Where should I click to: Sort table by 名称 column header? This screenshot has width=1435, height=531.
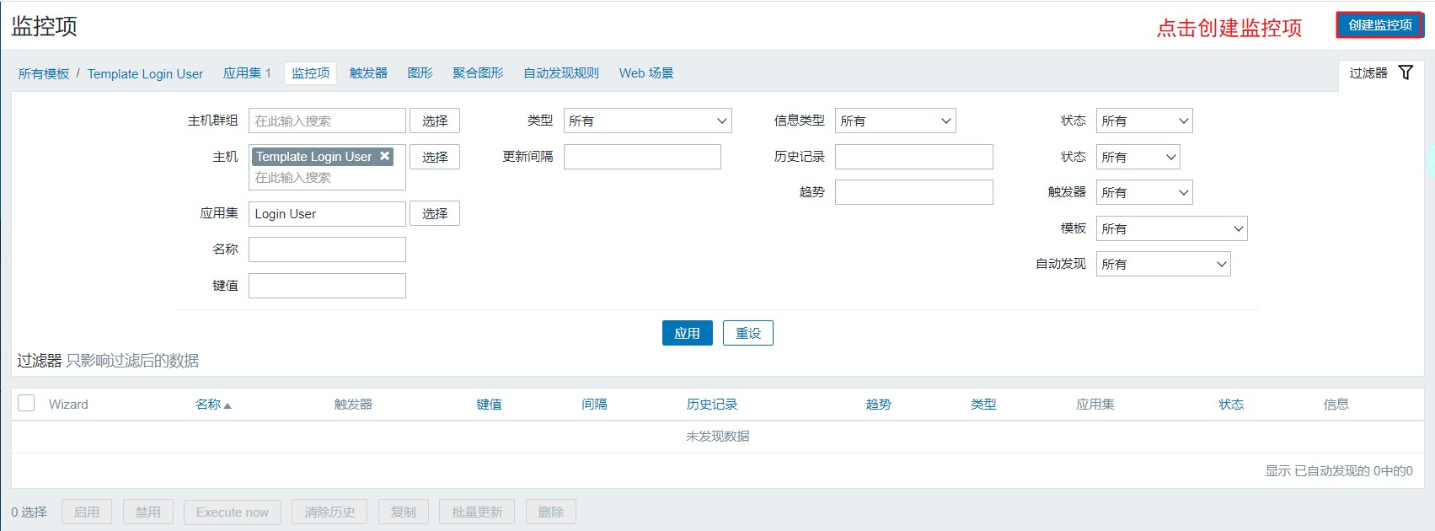[208, 404]
